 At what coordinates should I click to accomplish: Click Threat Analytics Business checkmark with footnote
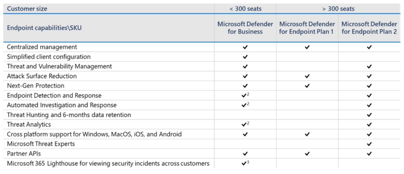pyautogui.click(x=245, y=124)
